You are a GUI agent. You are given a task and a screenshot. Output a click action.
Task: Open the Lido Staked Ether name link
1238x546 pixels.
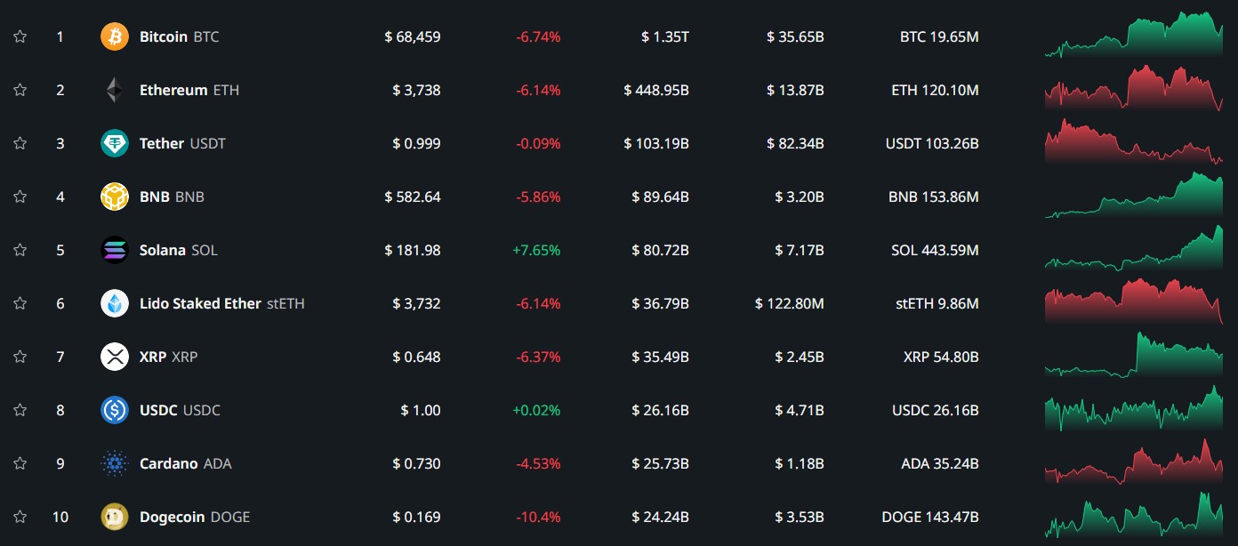(201, 303)
